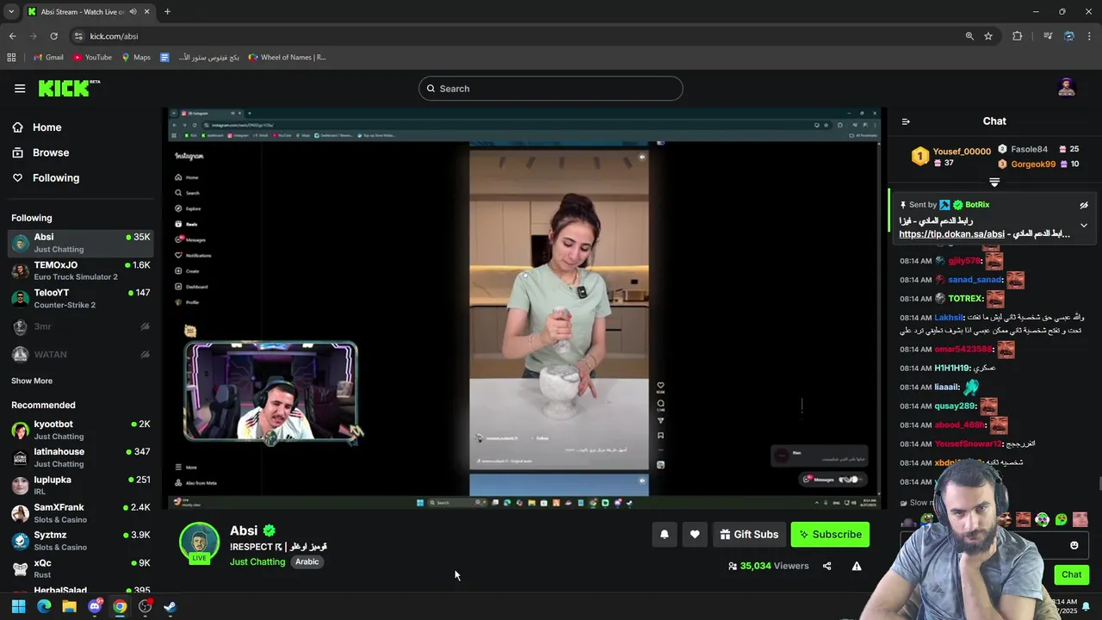Share the stream using share icon

coord(826,566)
